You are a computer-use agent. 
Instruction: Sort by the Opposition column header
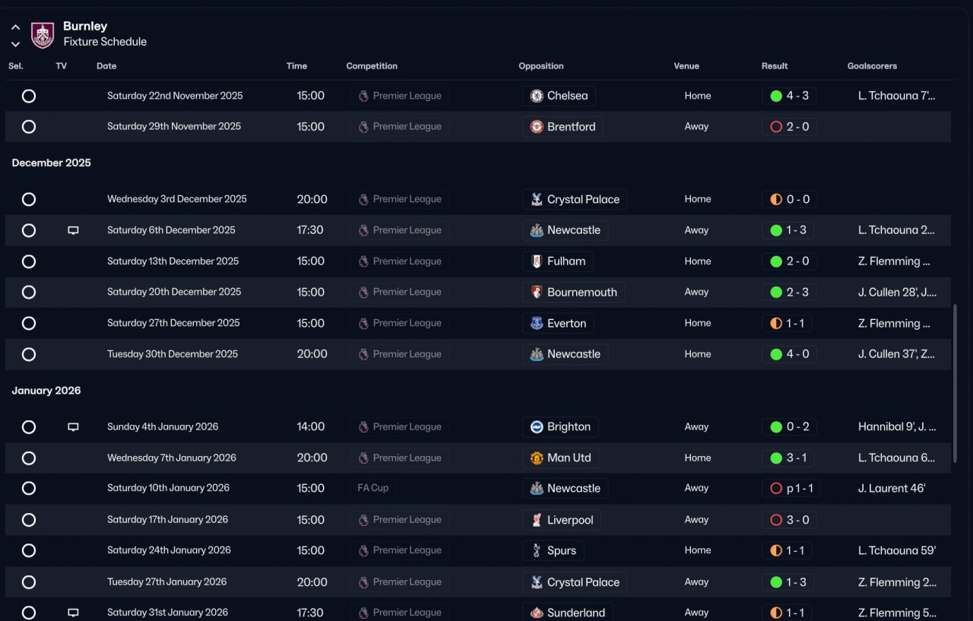tap(541, 66)
